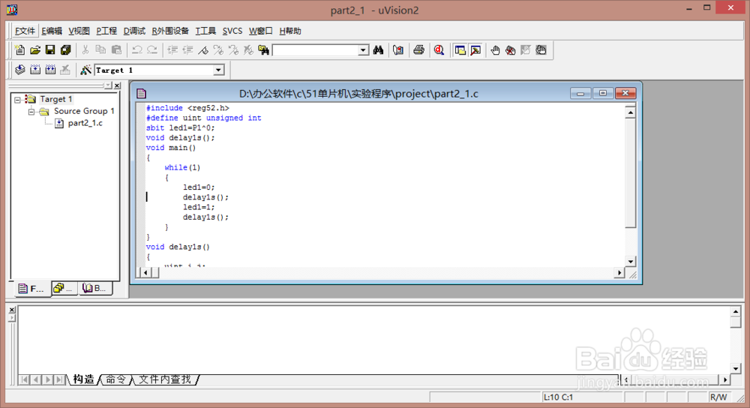
Task: Switch to the 命令 output tab
Action: pyautogui.click(x=115, y=379)
